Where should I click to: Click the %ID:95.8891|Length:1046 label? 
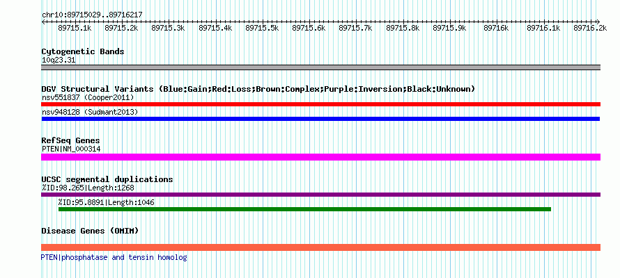point(107,202)
